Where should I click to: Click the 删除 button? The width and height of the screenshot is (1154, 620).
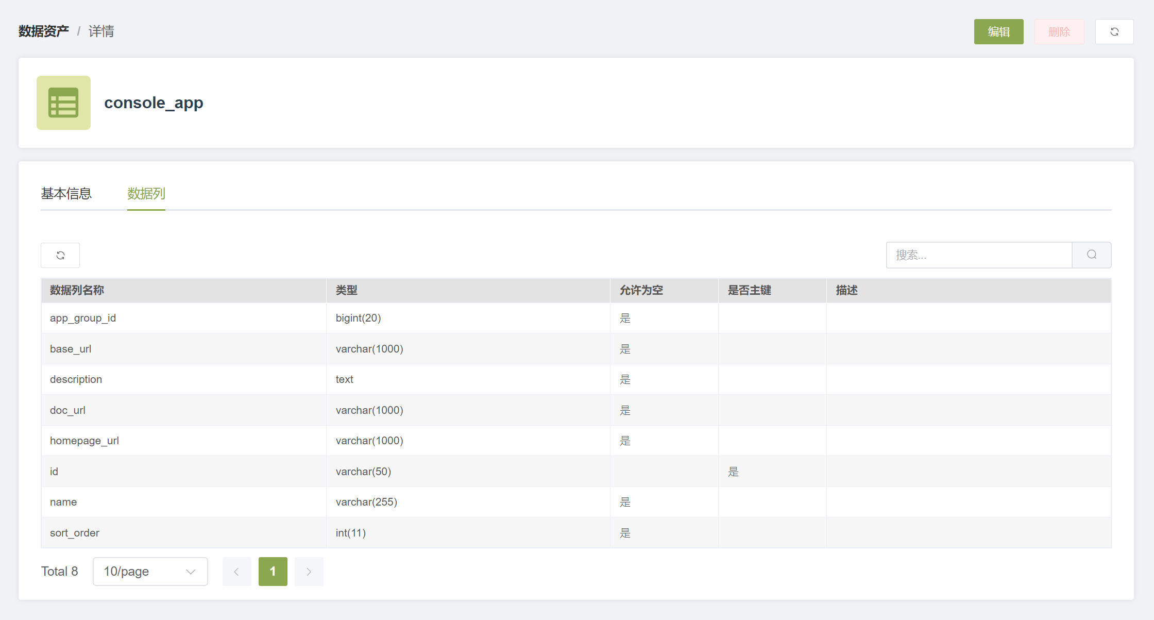1059,32
